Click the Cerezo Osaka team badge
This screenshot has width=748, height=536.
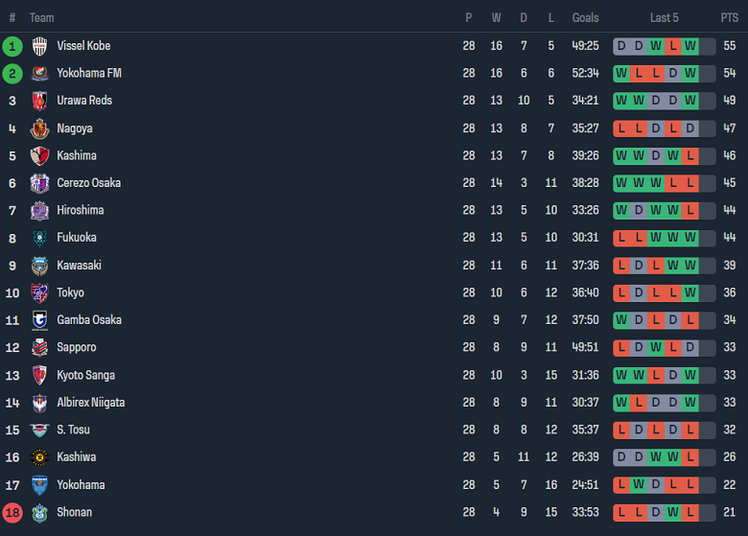click(x=39, y=183)
